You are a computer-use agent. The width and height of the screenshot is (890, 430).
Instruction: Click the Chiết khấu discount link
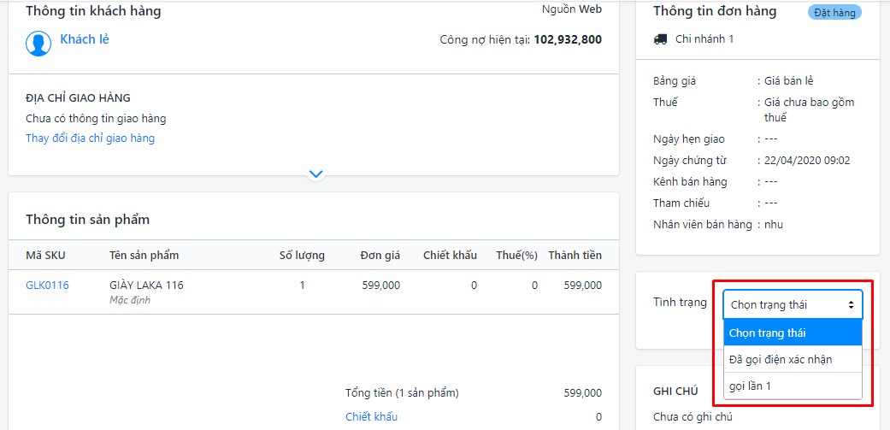tap(371, 417)
